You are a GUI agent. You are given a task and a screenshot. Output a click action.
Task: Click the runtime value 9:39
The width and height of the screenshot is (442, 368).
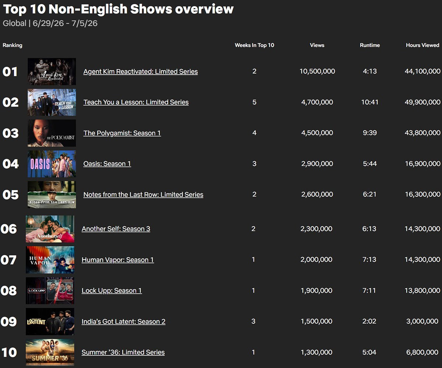pyautogui.click(x=370, y=133)
